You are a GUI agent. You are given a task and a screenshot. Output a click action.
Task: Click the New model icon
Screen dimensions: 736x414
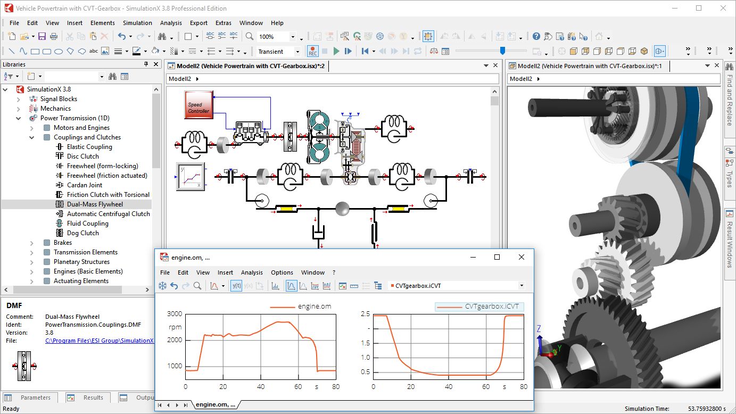tap(12, 37)
